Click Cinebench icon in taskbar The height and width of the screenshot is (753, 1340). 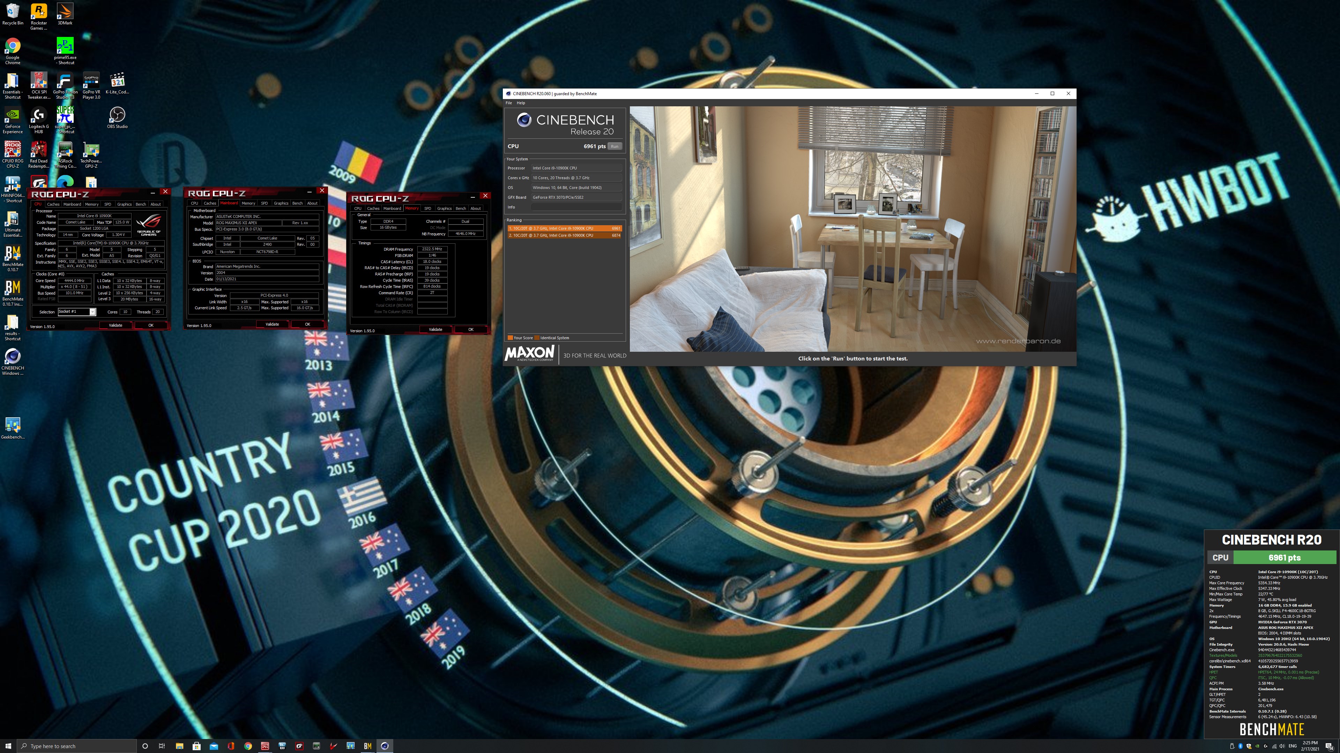(385, 746)
